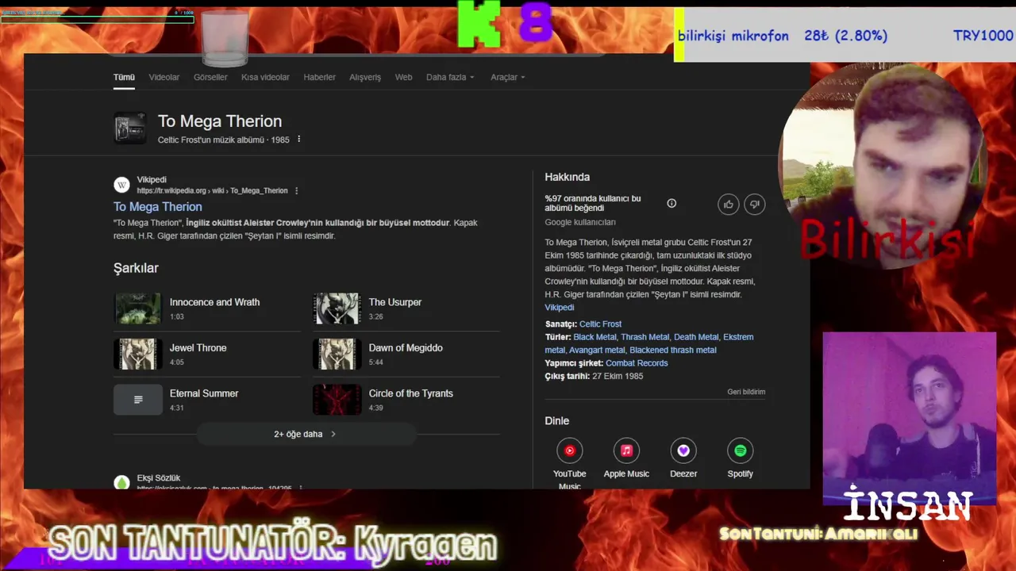Expand songs with 2+ öğe daha
The image size is (1016, 571).
[306, 434]
